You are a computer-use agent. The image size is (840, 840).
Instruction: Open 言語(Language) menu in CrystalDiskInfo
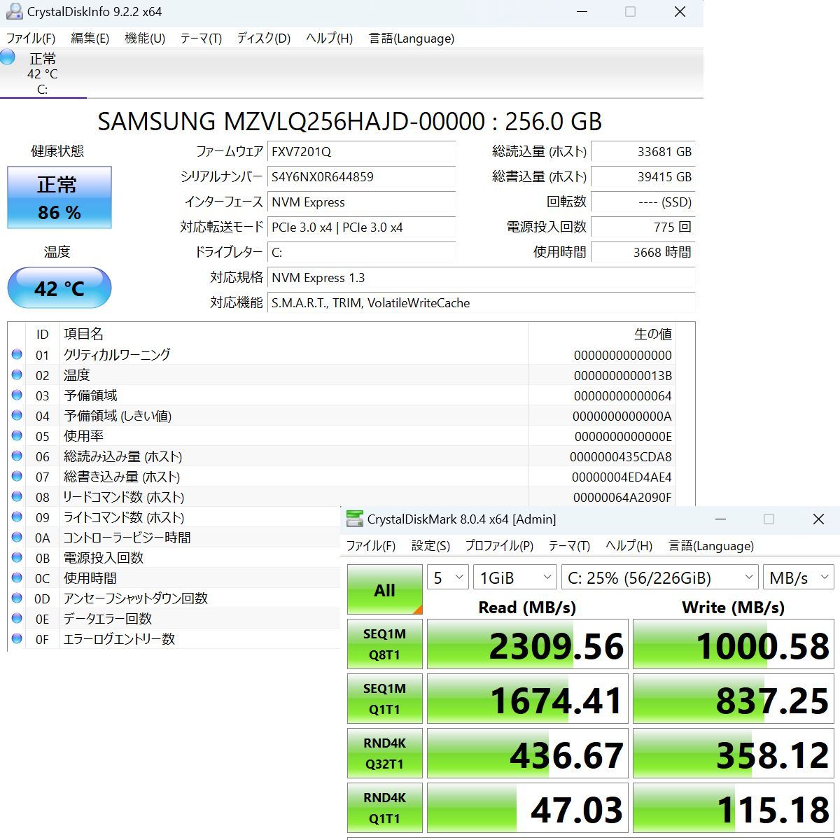click(x=412, y=38)
